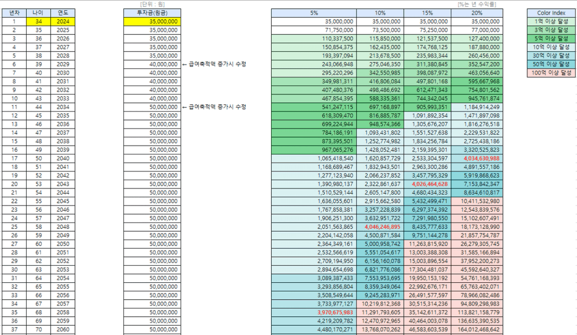The height and width of the screenshot is (335, 577).
Task: Click the 50억 이상 달성 legend swatch
Action: (x=551, y=64)
